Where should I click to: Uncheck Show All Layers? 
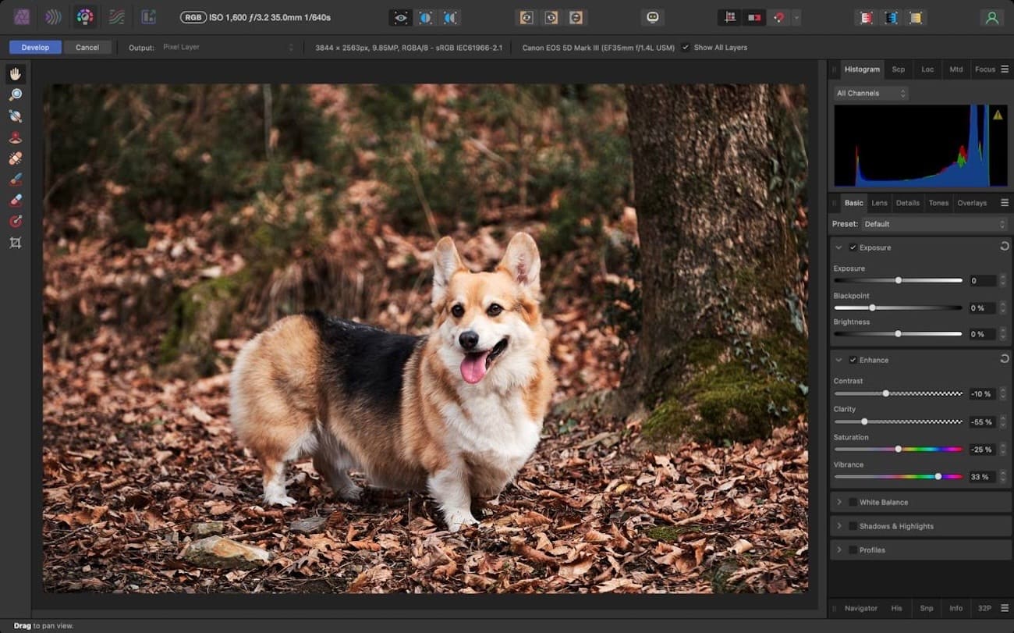point(686,48)
